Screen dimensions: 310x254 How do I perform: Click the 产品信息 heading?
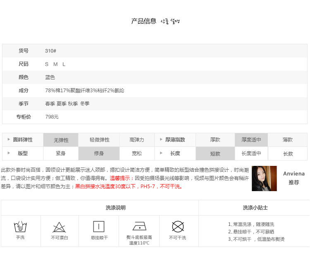pos(144,21)
